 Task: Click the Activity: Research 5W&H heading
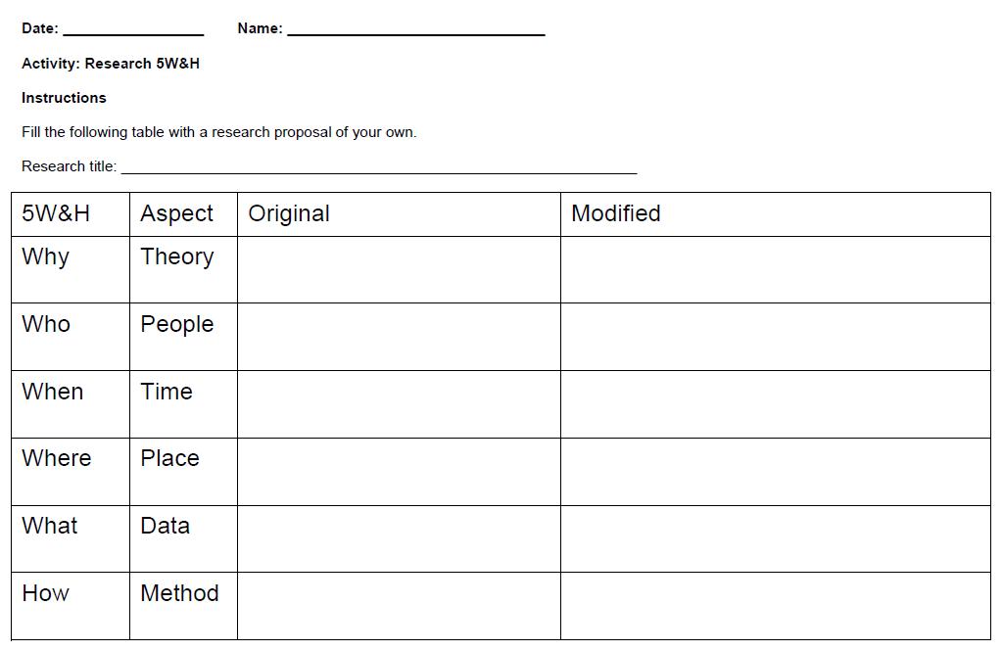pos(111,64)
